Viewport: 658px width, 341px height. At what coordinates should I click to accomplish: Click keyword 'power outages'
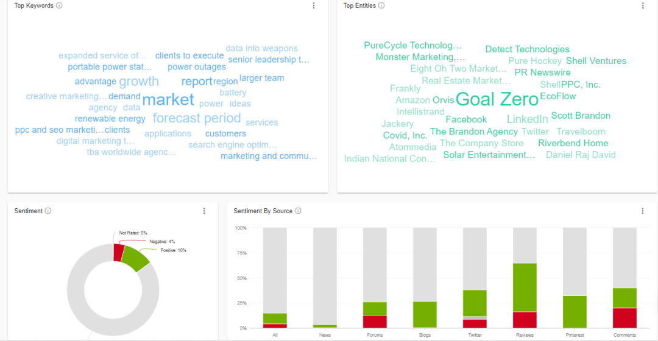tap(197, 67)
